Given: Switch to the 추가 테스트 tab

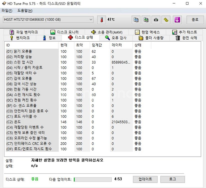Looking at the screenshot, I should (184, 32).
